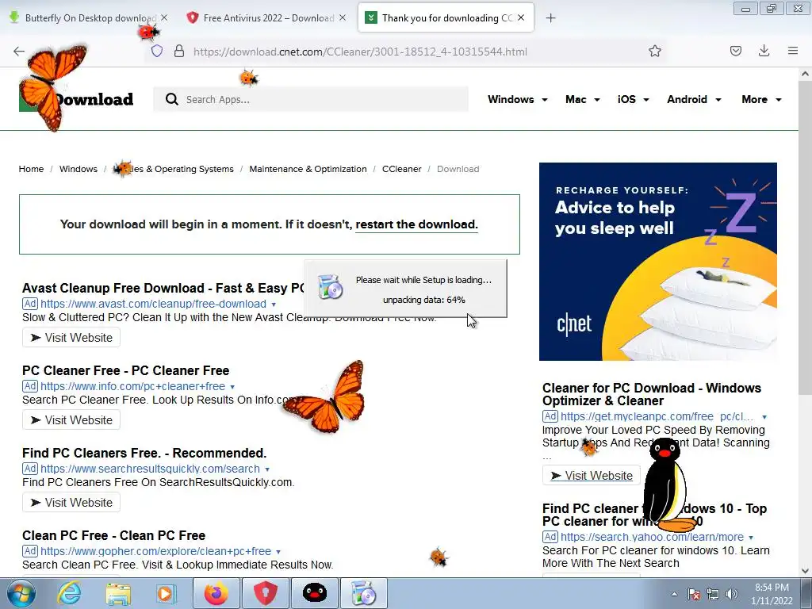This screenshot has width=812, height=609.
Task: Open search.yahoo.com ad URL
Action: pyautogui.click(x=652, y=537)
